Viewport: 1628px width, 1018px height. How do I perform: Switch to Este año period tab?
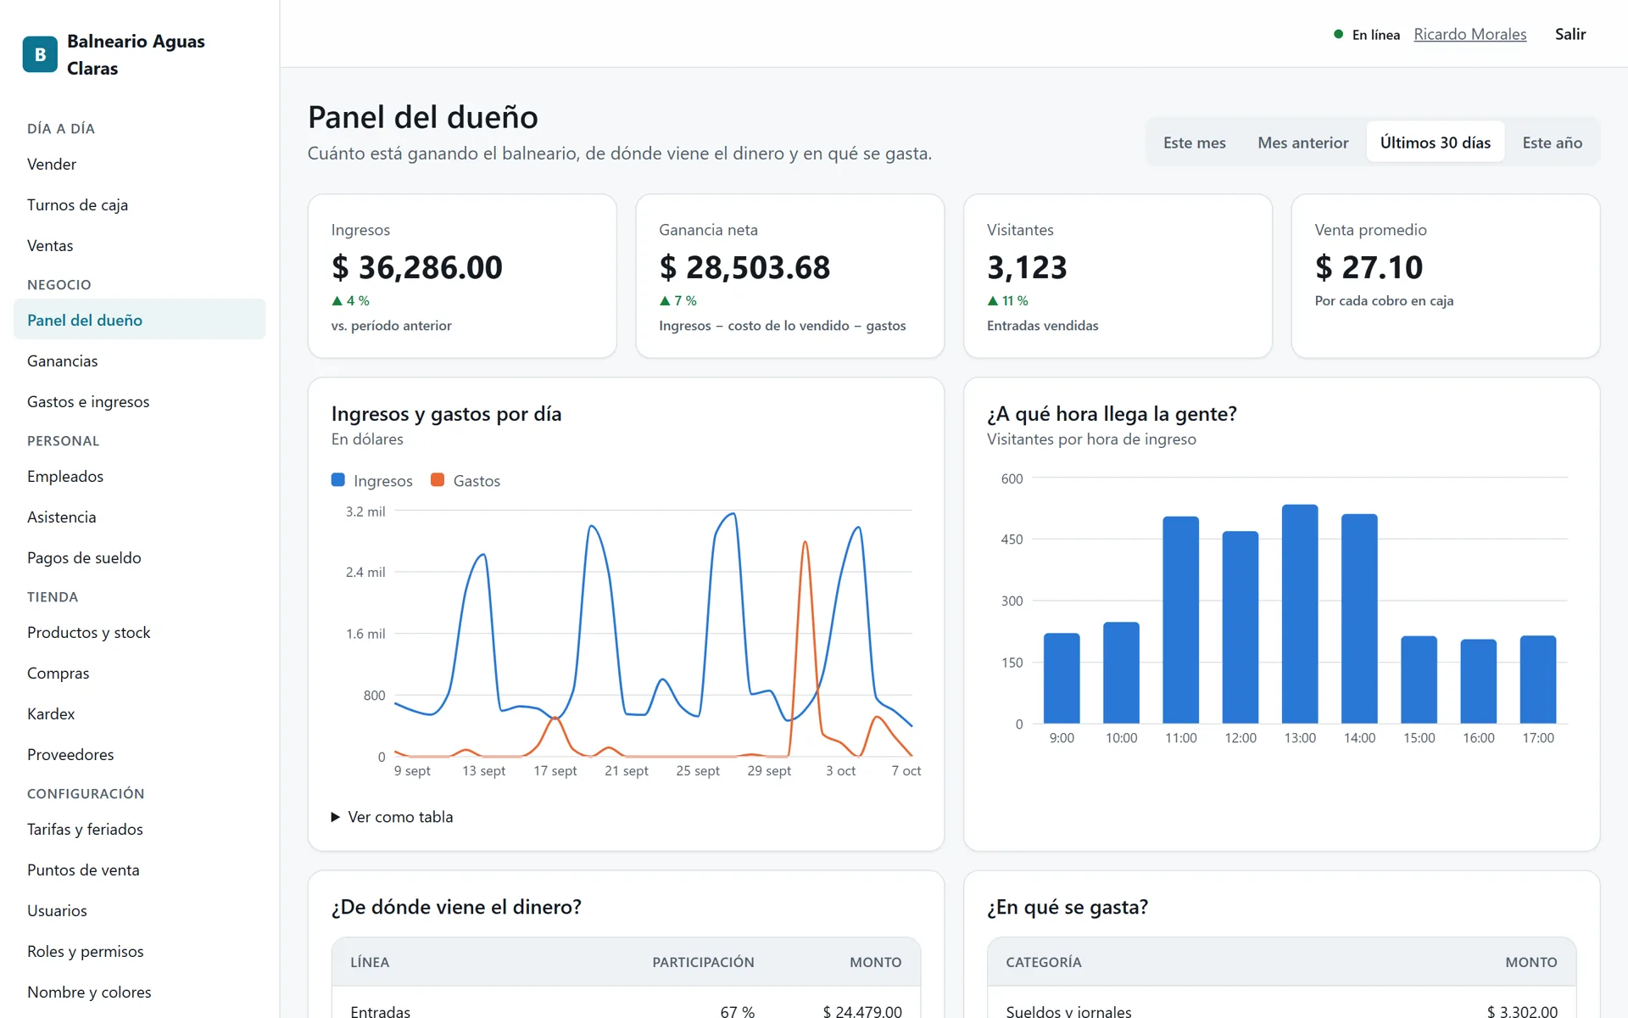pos(1552,143)
